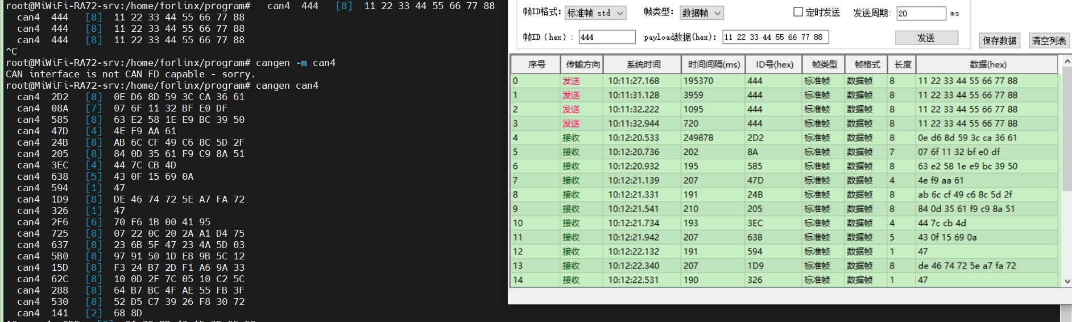
Task: Click the 系统时间 column header
Action: coord(643,64)
